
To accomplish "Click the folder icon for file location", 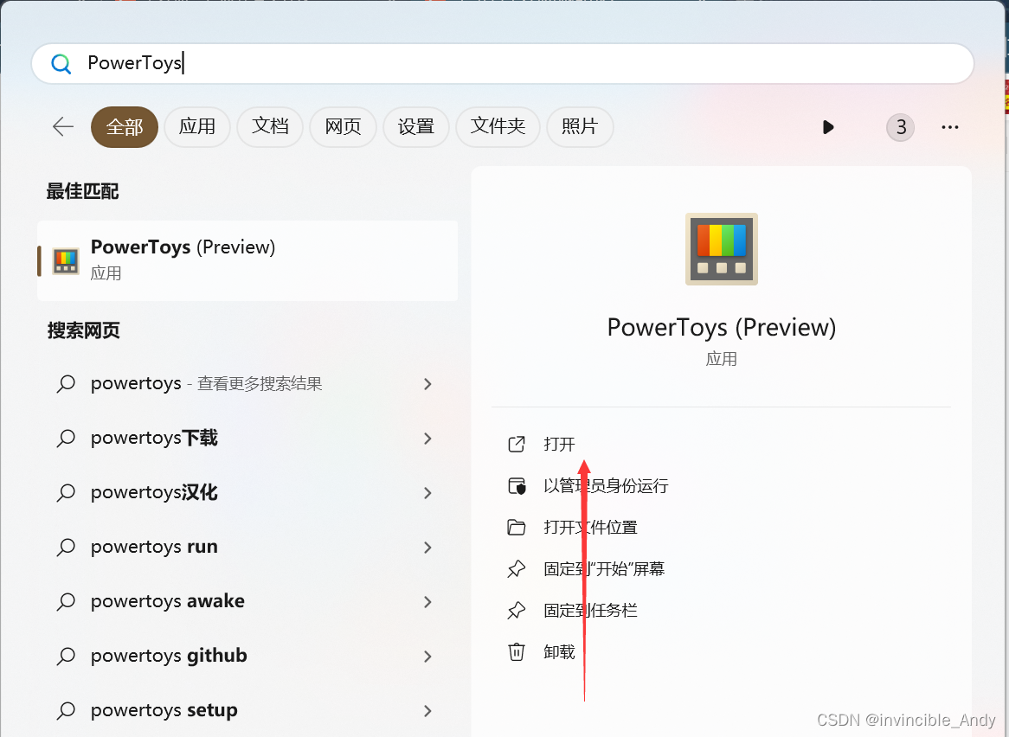I will coord(517,528).
